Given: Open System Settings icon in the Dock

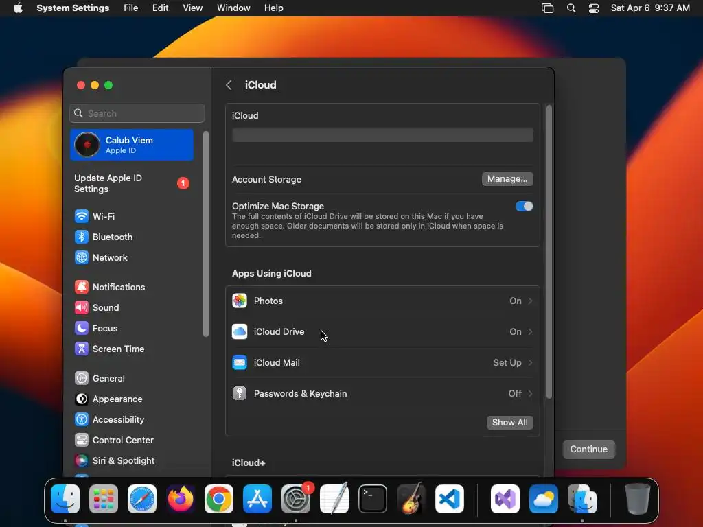Looking at the screenshot, I should (x=296, y=499).
